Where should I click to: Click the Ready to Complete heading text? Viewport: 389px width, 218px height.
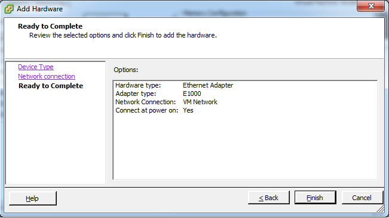[50, 26]
